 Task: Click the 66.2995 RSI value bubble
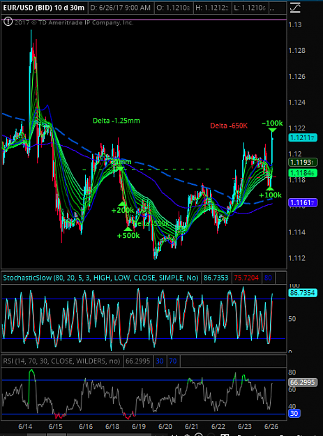tap(303, 382)
